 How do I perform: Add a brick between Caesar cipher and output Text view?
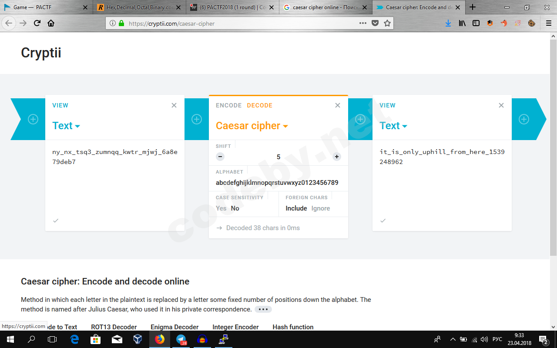360,119
